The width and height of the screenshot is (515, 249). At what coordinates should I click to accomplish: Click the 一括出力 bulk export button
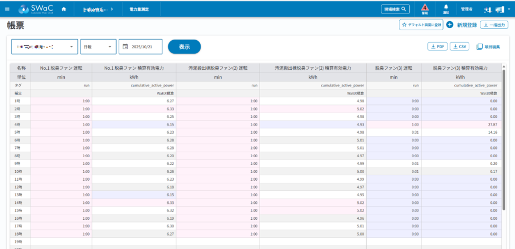tap(493, 25)
